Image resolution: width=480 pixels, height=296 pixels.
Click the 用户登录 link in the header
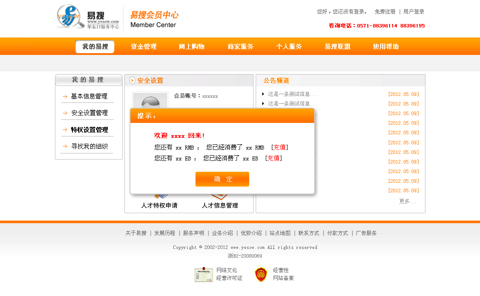click(414, 12)
